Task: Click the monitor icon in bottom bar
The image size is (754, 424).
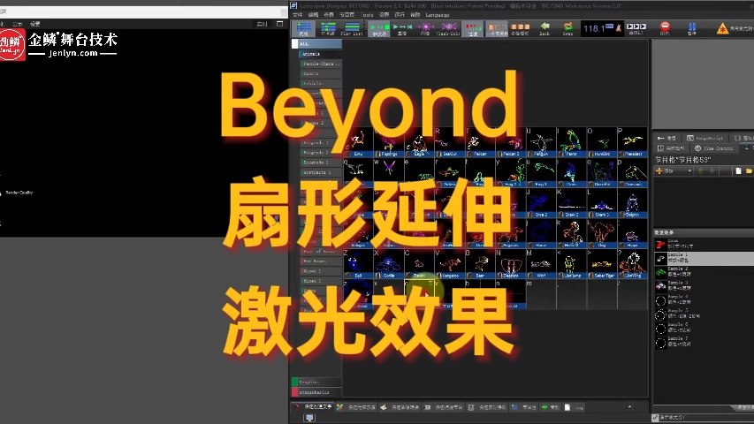Action: 309,418
